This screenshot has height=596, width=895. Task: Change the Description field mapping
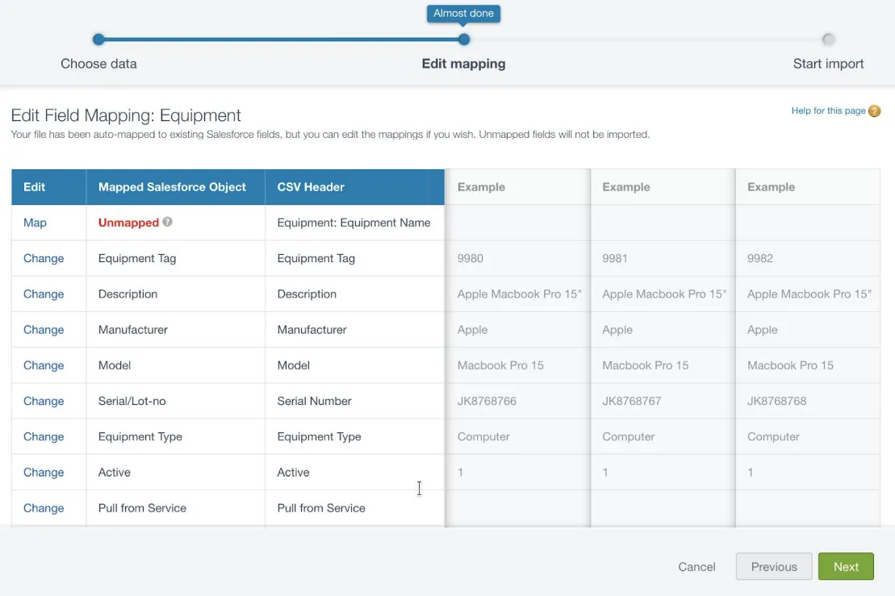pyautogui.click(x=44, y=294)
